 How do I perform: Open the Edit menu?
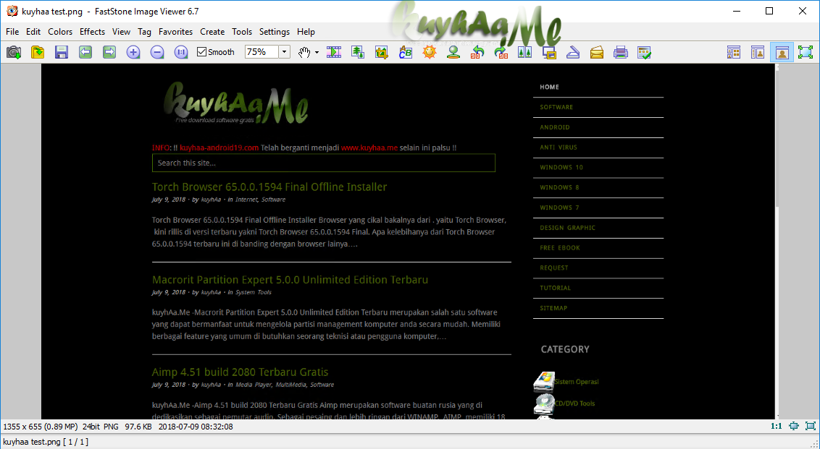(33, 32)
